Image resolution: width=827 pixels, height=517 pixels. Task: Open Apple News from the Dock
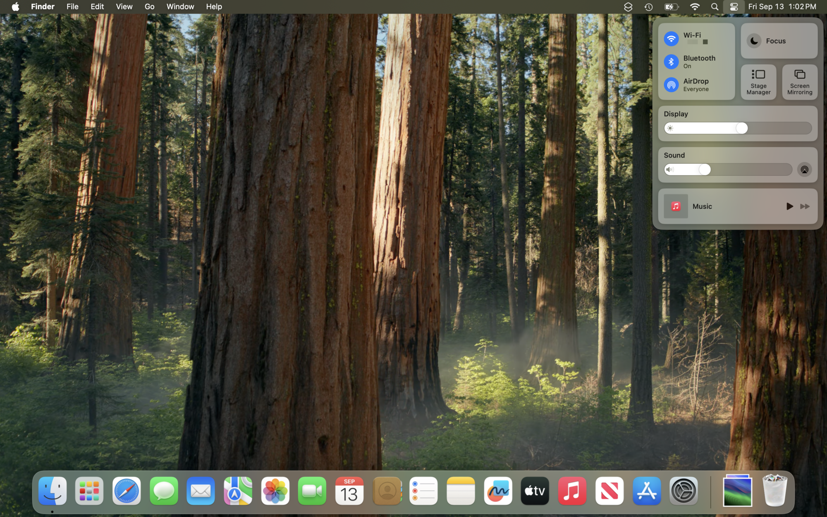609,491
